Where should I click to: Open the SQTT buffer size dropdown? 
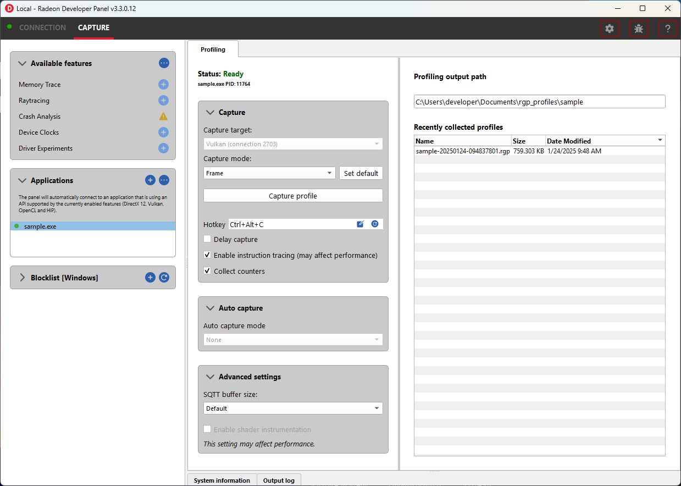point(293,408)
